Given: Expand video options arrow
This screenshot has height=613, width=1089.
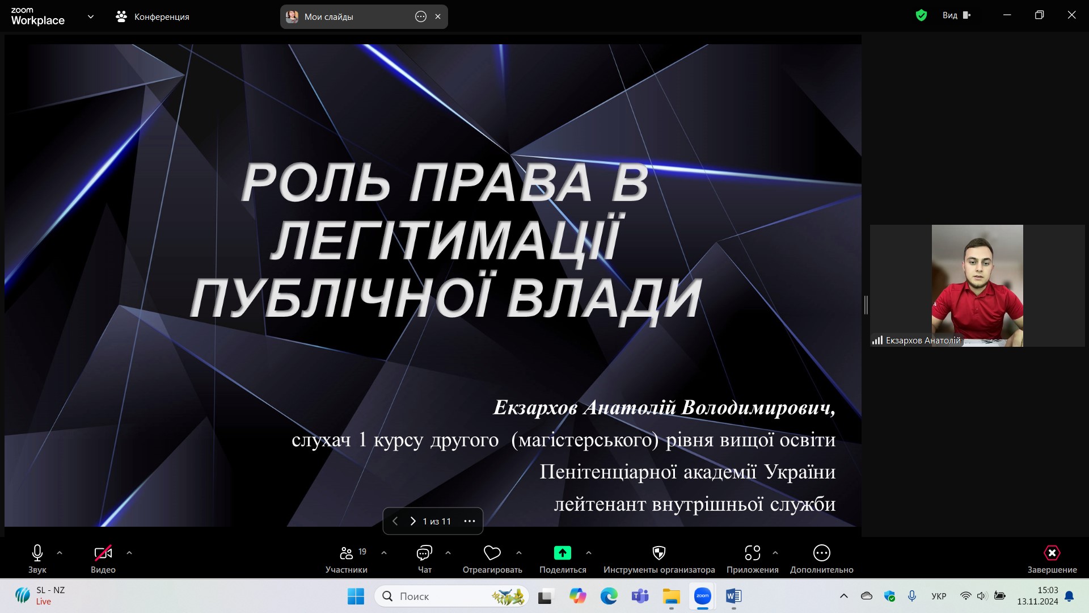Looking at the screenshot, I should 129,552.
